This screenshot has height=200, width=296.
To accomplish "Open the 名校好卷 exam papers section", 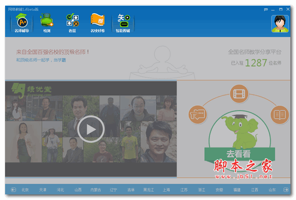I will point(97,23).
